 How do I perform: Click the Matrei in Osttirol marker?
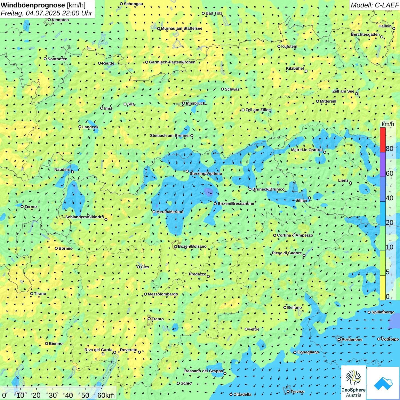325,152
